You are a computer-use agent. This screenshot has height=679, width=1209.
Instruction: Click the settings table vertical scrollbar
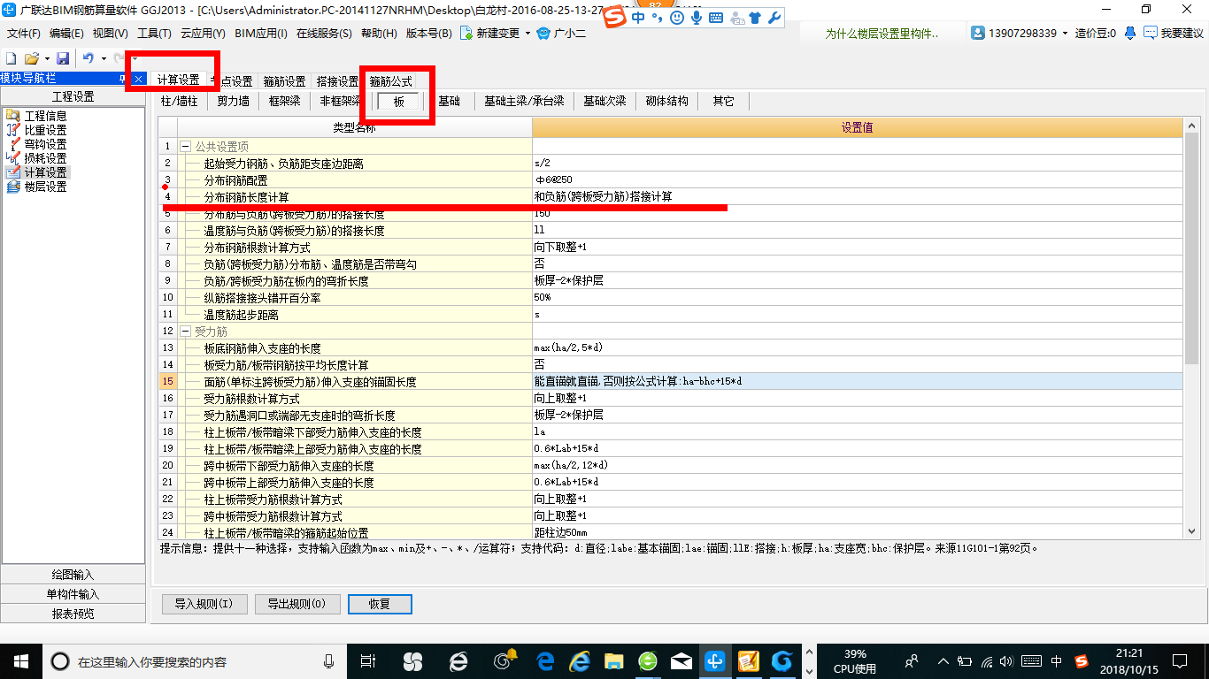pos(1191,248)
